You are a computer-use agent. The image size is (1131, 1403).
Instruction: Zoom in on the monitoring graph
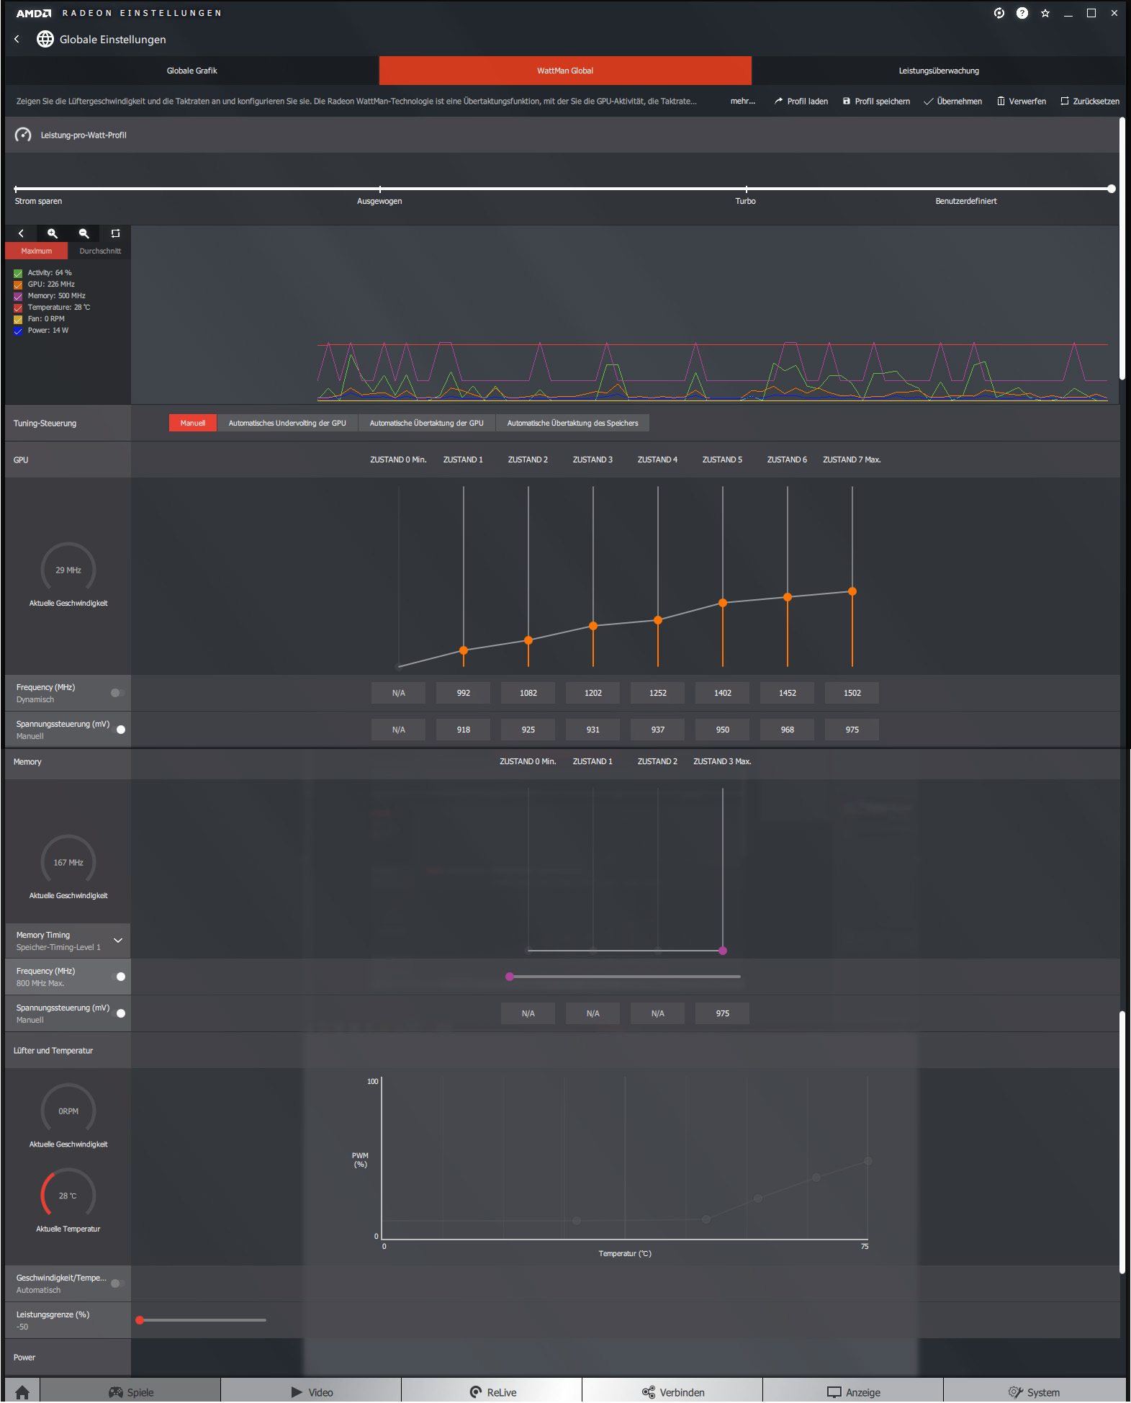53,233
